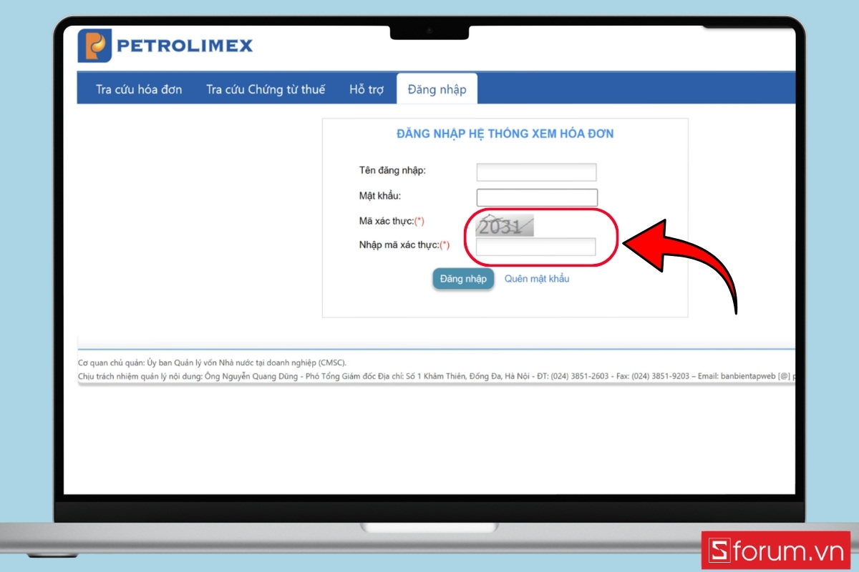859x572 pixels.
Task: Click the 2031 captcha image
Action: (x=506, y=225)
